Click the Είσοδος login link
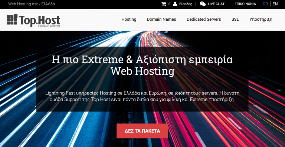285x147 pixels. (186, 4)
